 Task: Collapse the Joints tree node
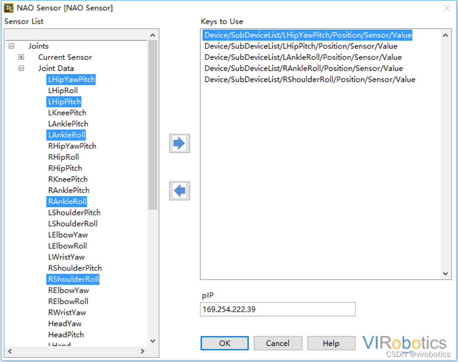[12, 46]
